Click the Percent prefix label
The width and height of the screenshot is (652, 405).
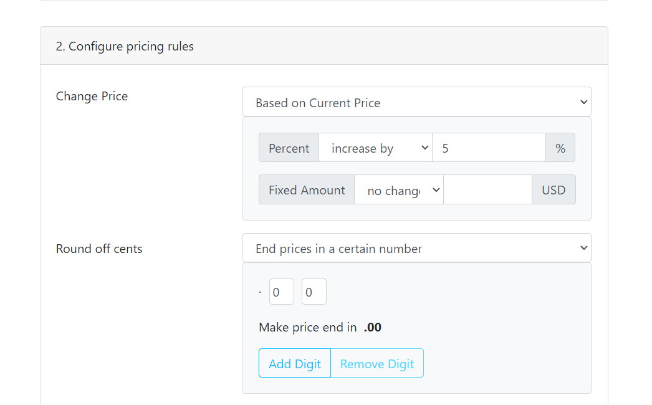point(289,148)
